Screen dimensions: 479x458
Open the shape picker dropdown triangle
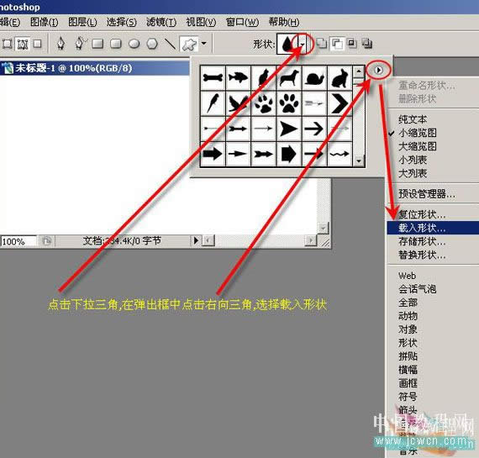click(303, 45)
